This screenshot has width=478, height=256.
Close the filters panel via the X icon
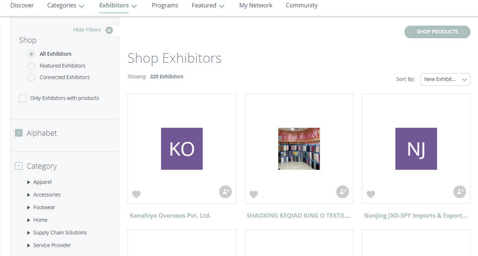[x=109, y=30]
